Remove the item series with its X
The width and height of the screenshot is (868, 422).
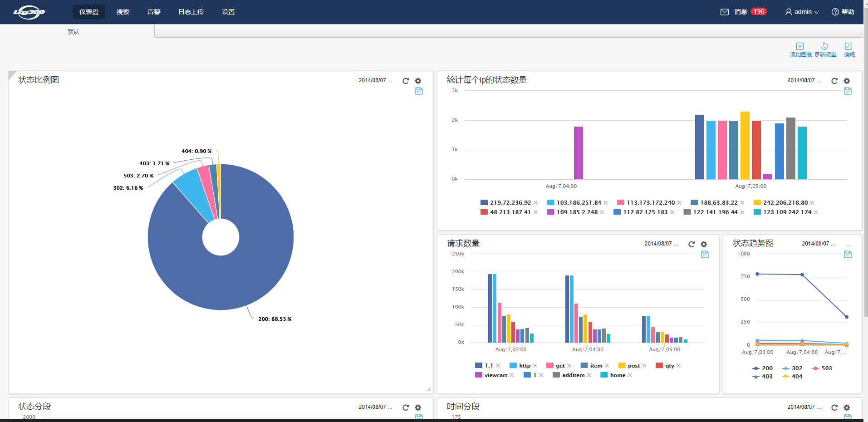tap(607, 366)
